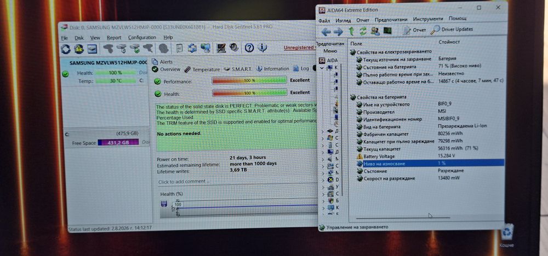The width and height of the screenshot is (548, 256).
Task: Open Инструменти menu in AIDA64
Action: click(x=428, y=19)
